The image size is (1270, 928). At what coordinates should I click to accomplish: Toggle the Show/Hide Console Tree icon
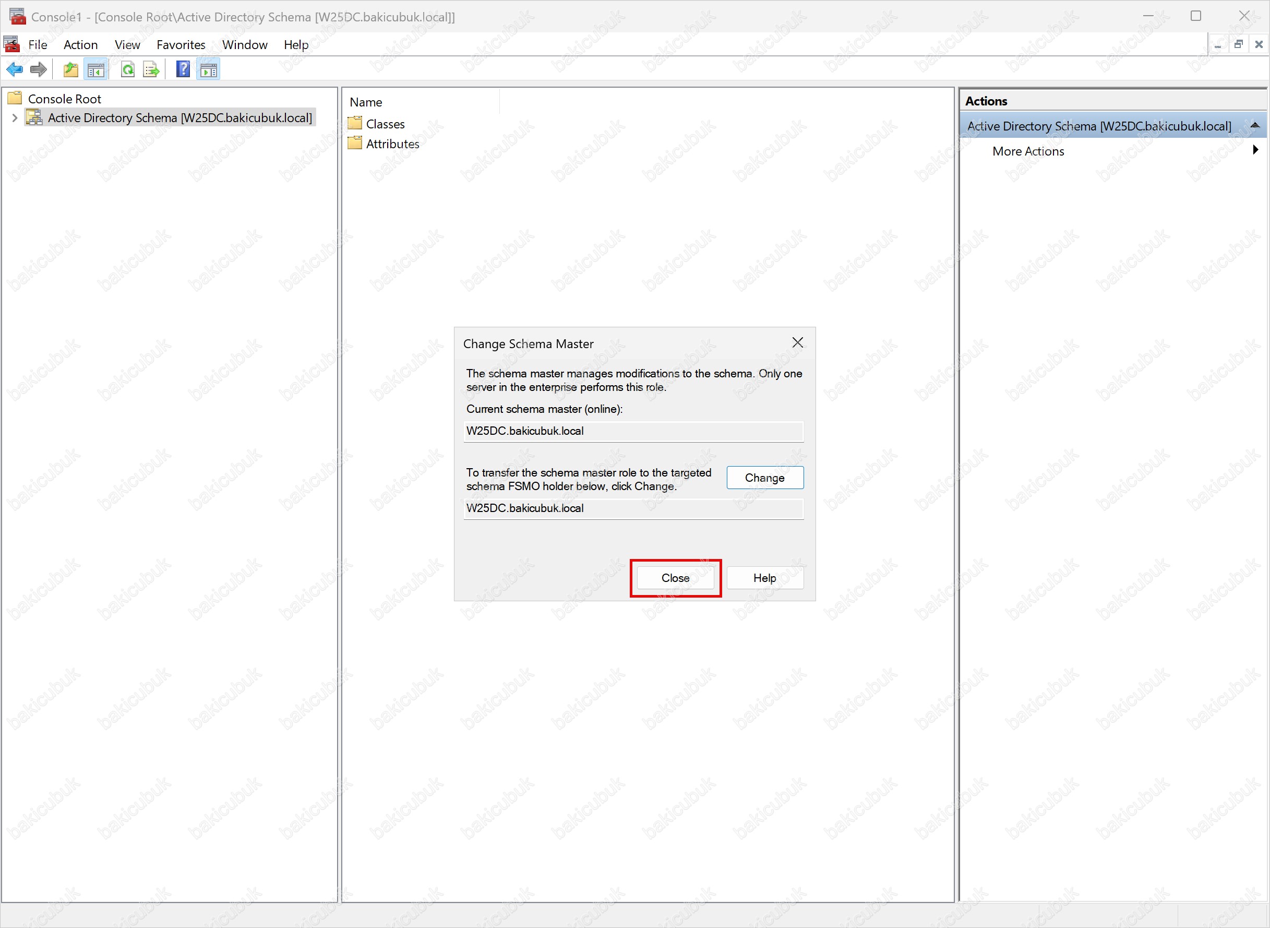tap(95, 69)
